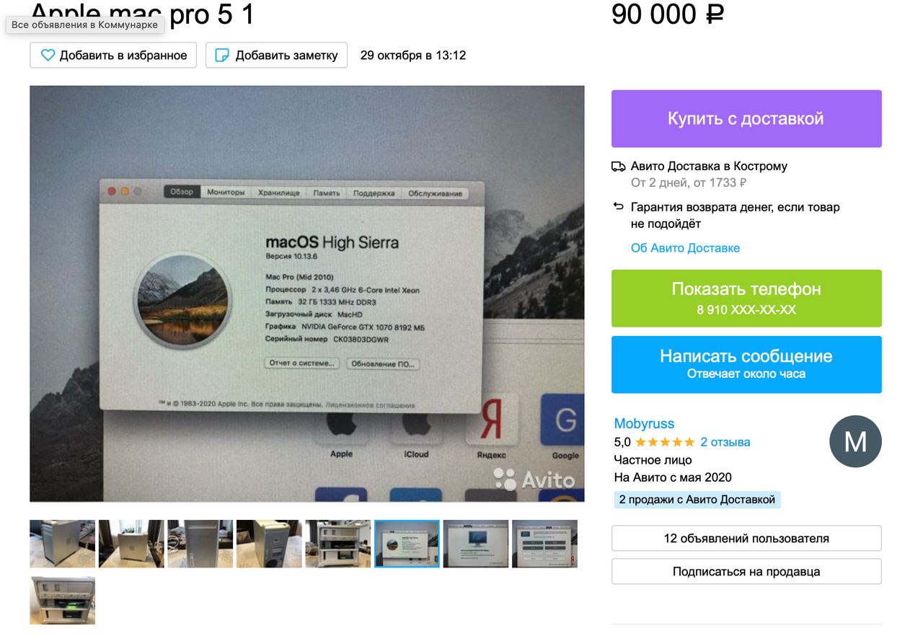Screen dimensions: 923x636
Task: Open seller profile Mobyruss
Action: point(644,423)
